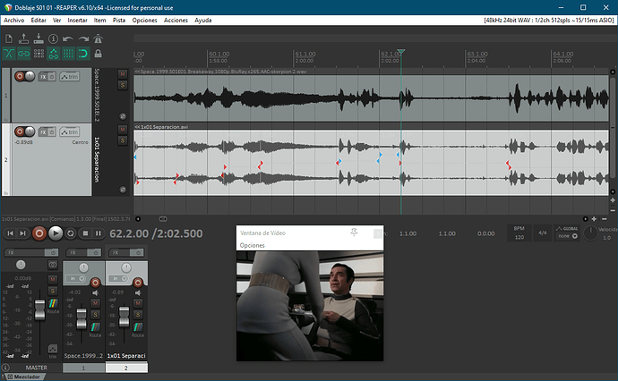Toggle grid lines icon in toolbar
Image resolution: width=618 pixels, height=381 pixels.
point(69,54)
